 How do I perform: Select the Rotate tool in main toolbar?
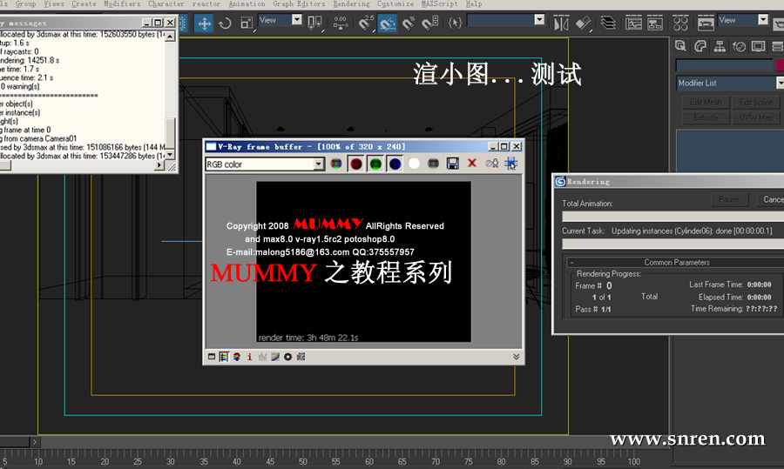pos(226,23)
